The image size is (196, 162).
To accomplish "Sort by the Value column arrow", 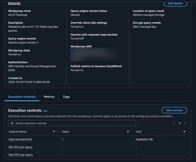I will [128, 132].
